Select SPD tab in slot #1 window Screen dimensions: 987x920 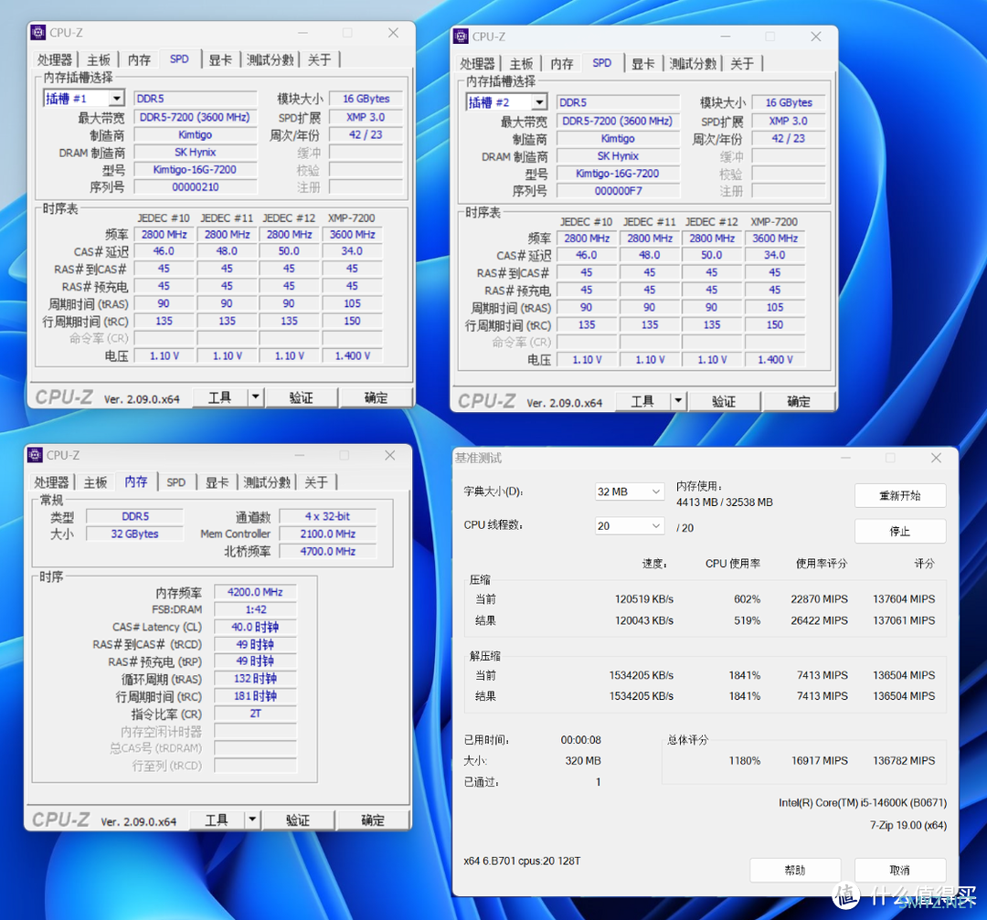point(179,59)
